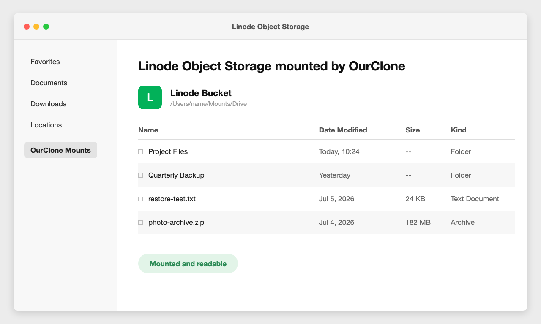
Task: Click the 182 MB size value
Action: (418, 222)
